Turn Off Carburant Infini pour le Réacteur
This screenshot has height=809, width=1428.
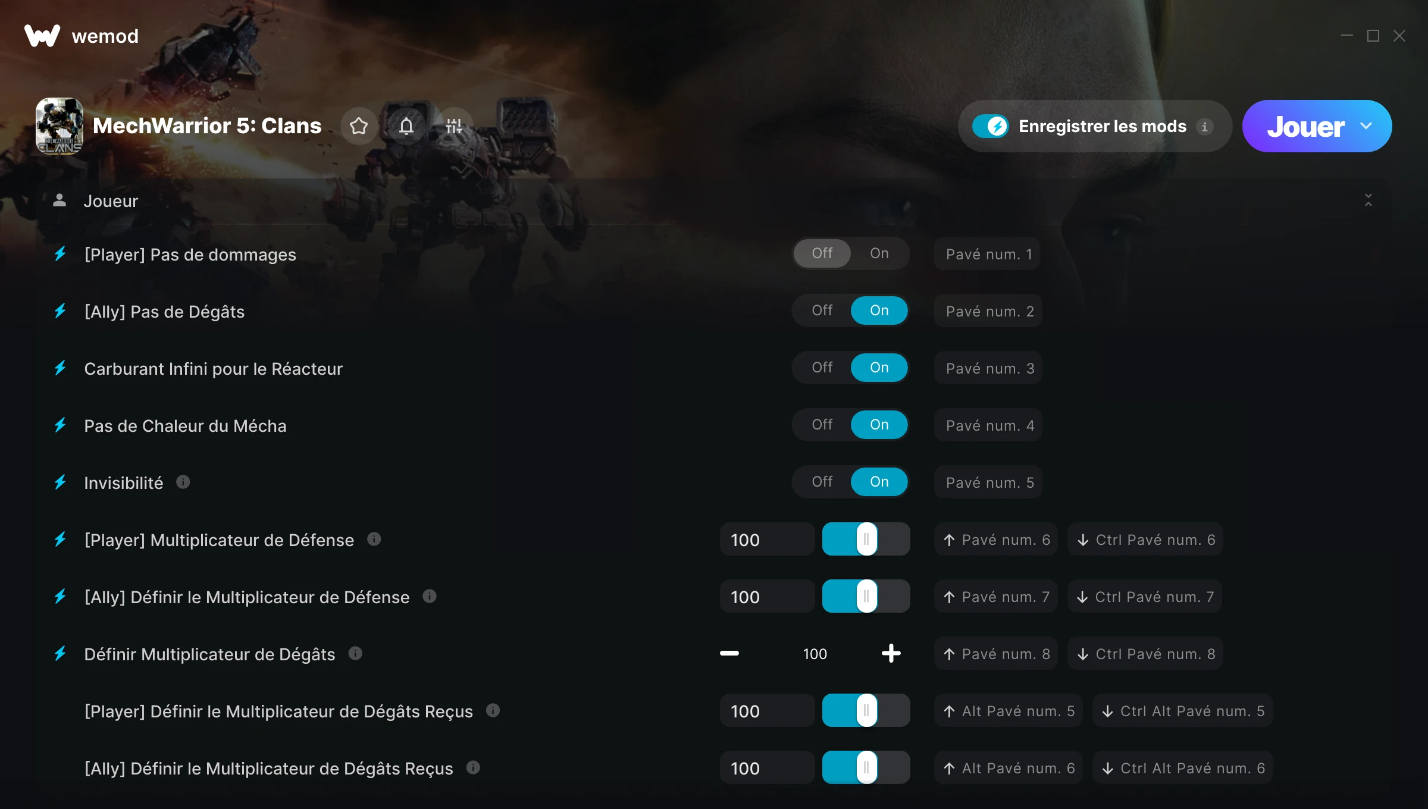[822, 368]
